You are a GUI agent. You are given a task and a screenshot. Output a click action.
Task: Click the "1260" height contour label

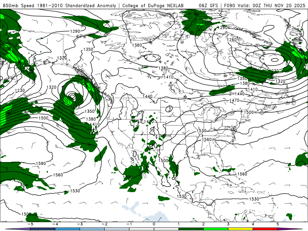232,40
